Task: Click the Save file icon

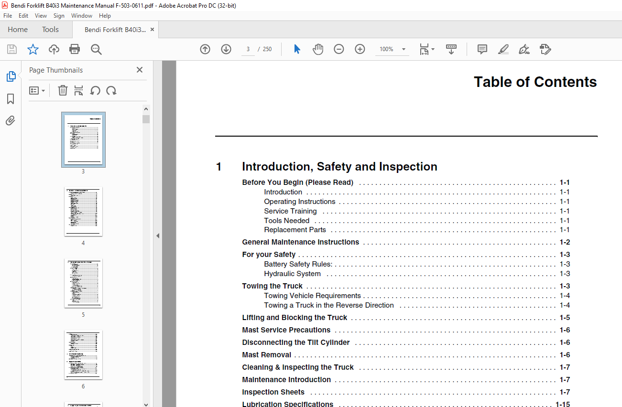Action: tap(12, 49)
